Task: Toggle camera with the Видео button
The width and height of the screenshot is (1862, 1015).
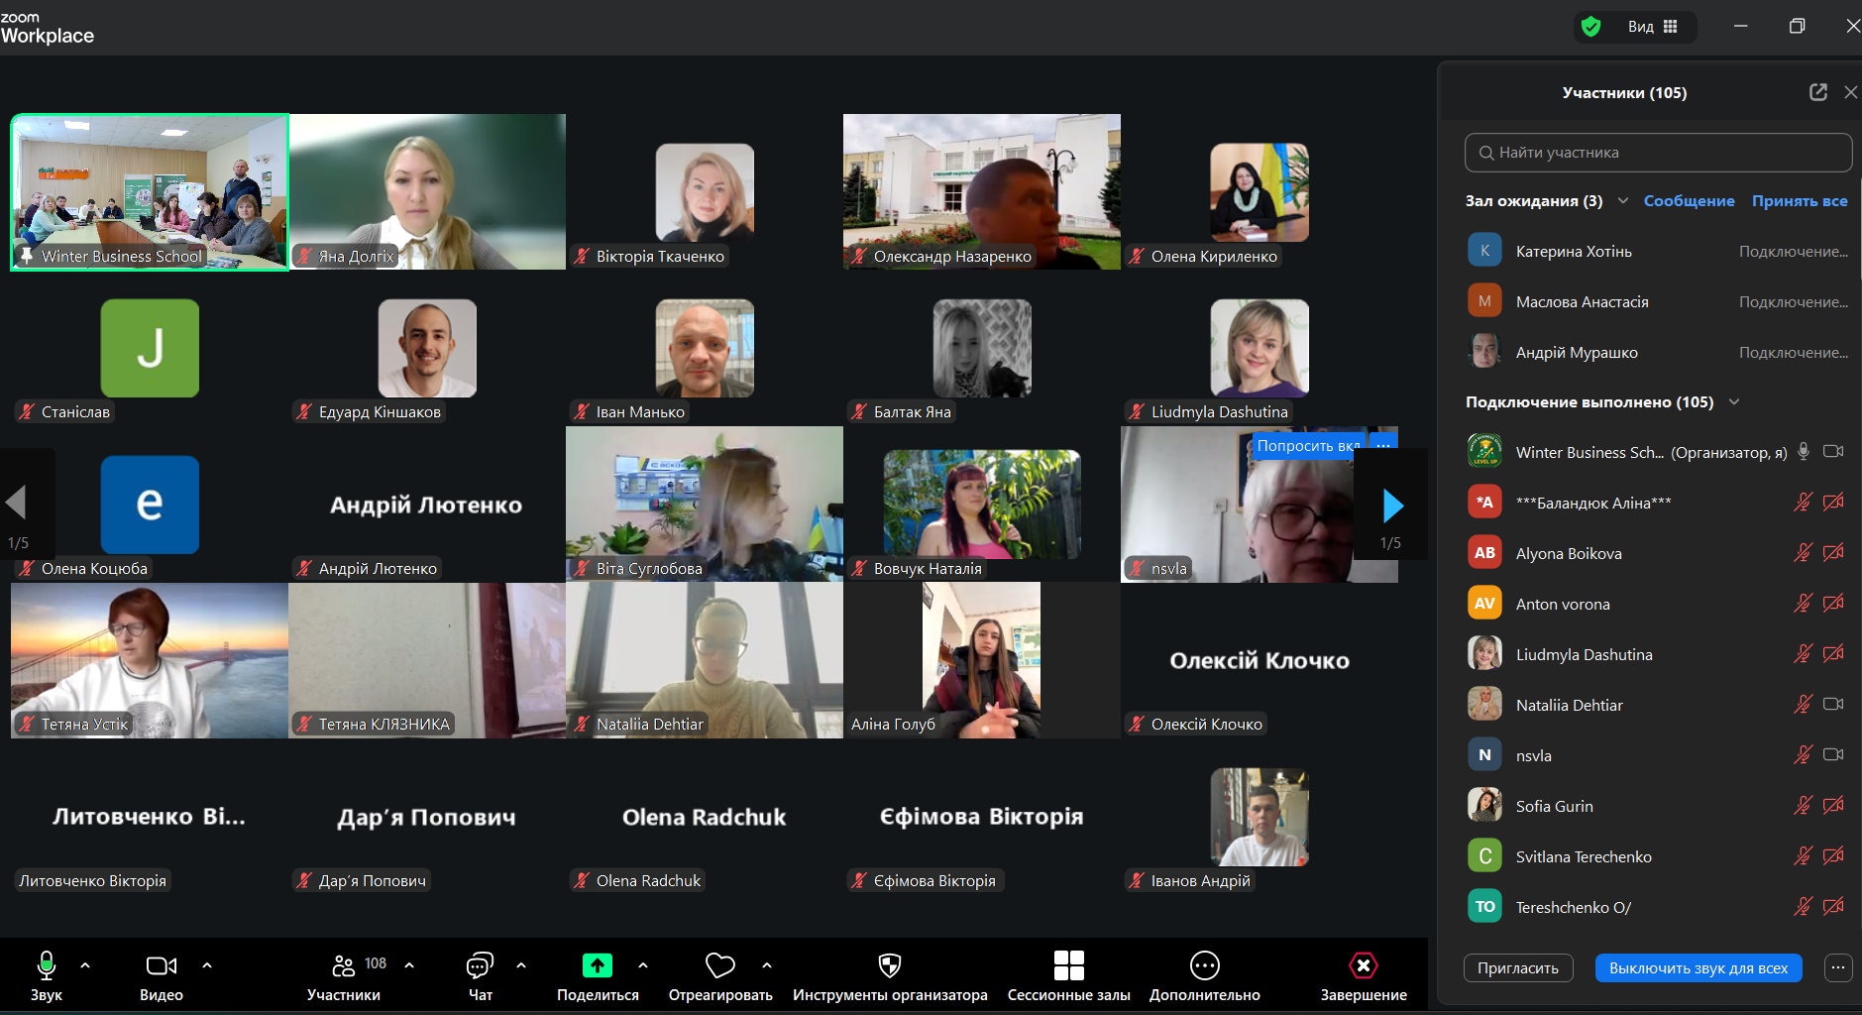Action: click(161, 965)
